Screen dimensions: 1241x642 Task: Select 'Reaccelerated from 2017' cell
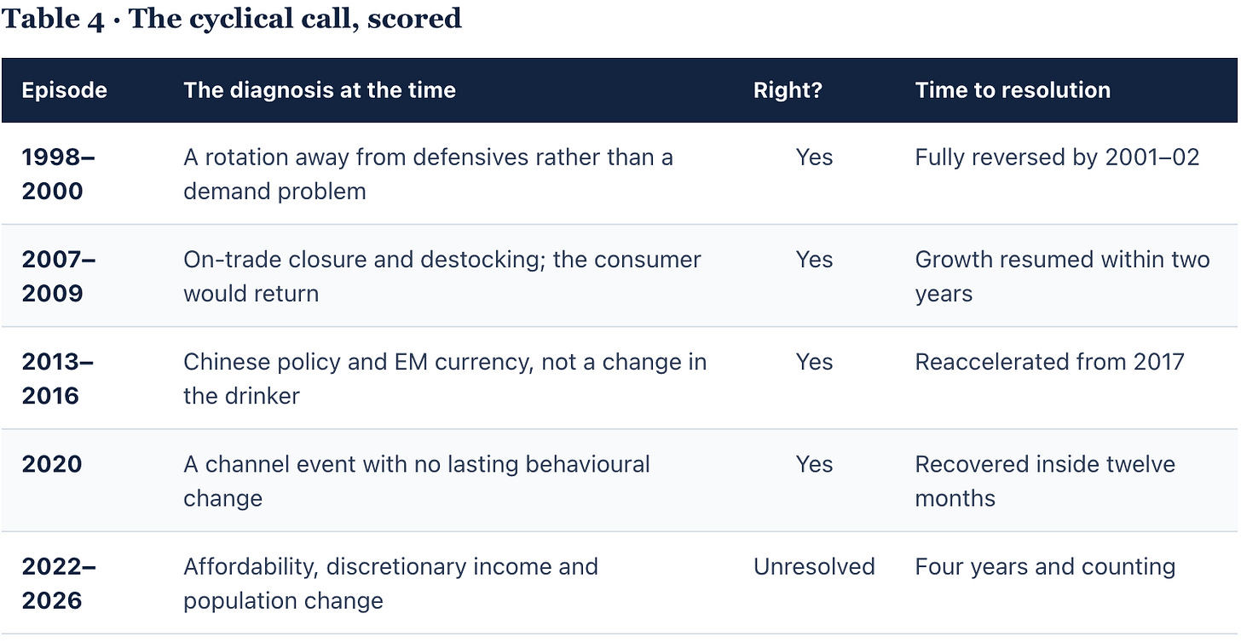click(x=1049, y=362)
